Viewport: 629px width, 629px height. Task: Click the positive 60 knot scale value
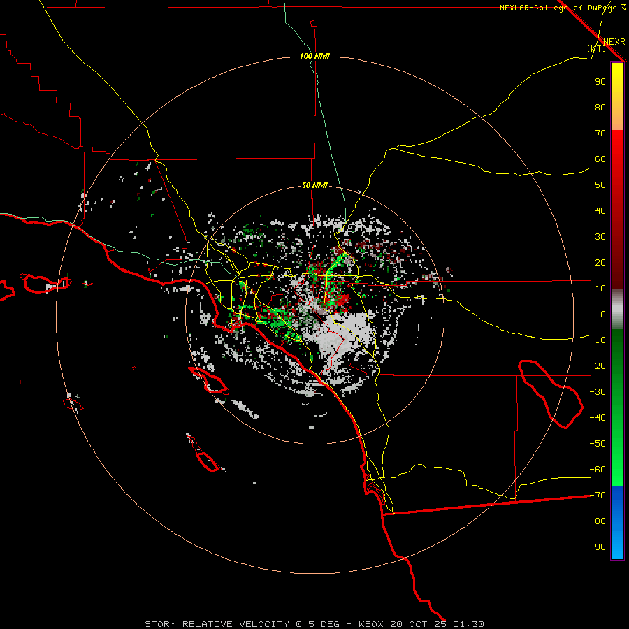pos(600,159)
